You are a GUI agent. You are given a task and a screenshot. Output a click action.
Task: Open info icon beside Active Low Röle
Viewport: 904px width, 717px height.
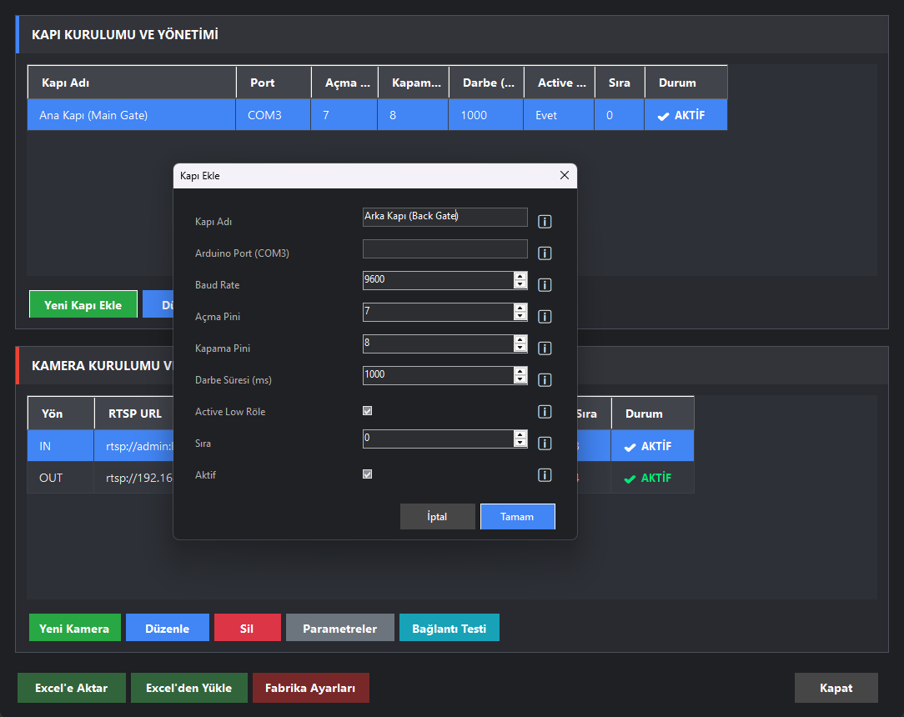coord(545,412)
